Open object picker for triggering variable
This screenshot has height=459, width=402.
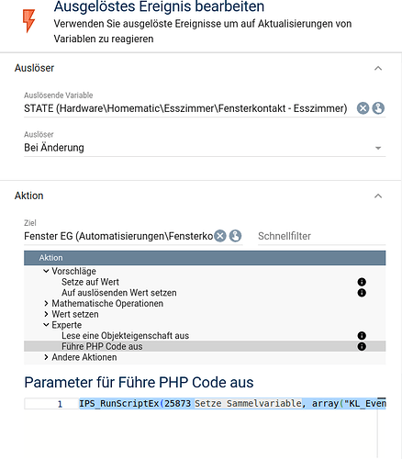[378, 108]
